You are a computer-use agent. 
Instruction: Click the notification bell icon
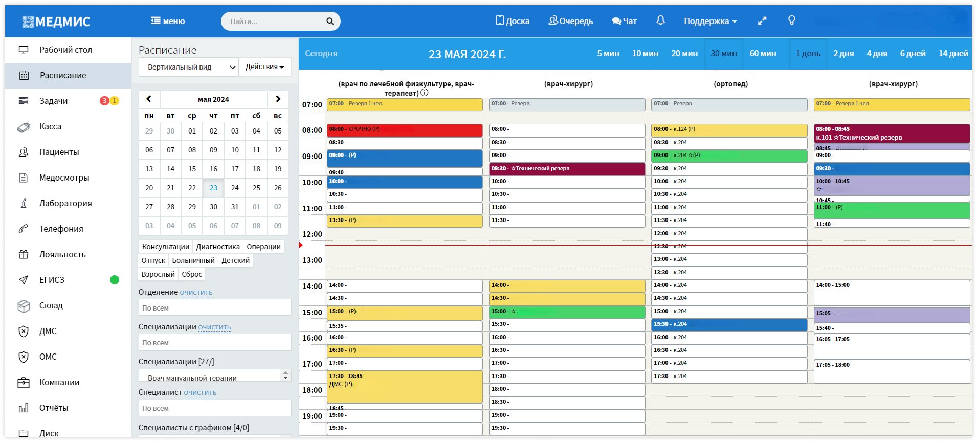coord(660,20)
